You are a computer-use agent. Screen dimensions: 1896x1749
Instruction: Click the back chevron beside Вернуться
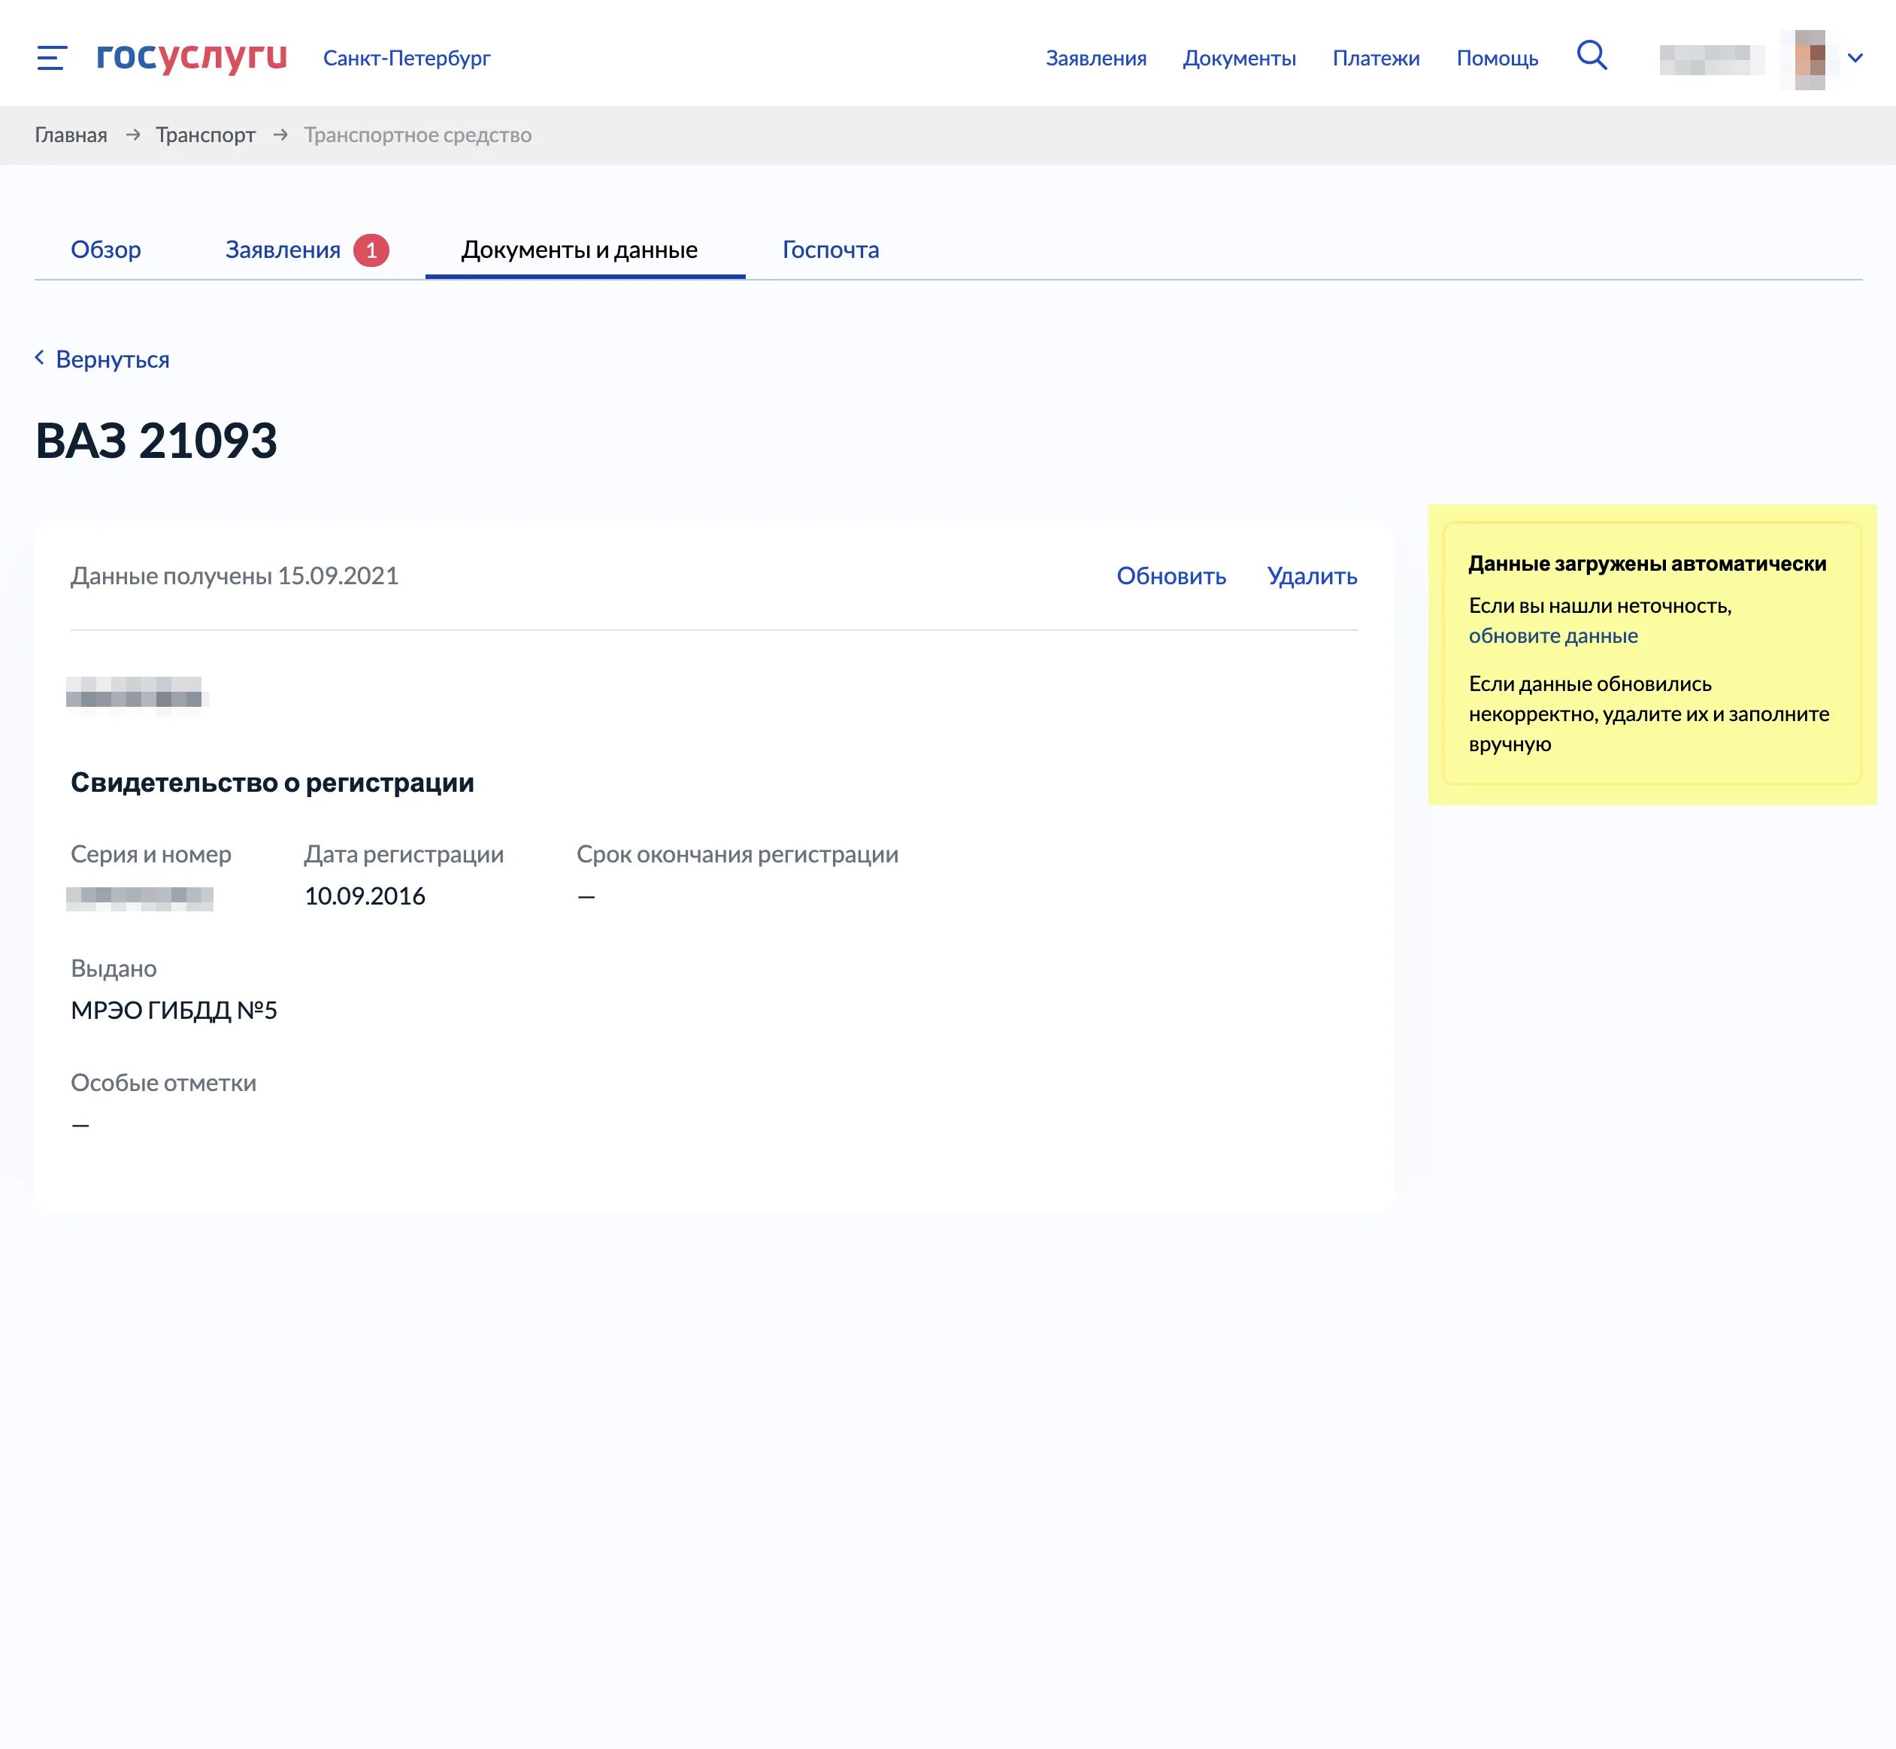[x=40, y=358]
